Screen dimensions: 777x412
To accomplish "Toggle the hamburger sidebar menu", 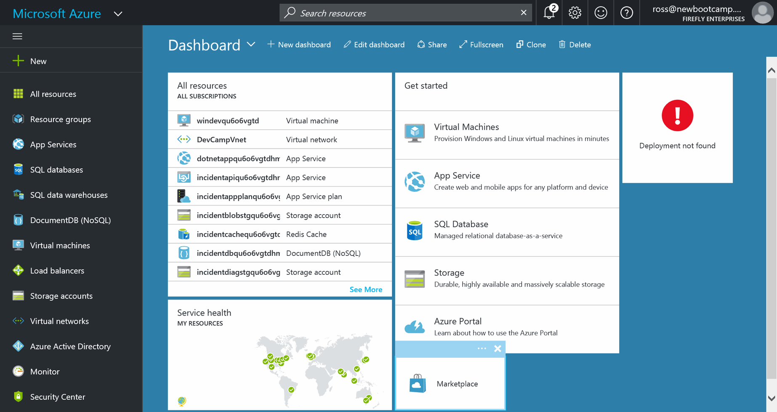I will [17, 36].
